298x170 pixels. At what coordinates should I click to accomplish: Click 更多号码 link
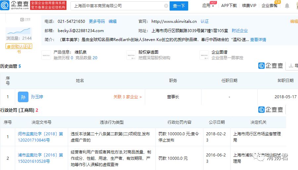tap(97, 21)
